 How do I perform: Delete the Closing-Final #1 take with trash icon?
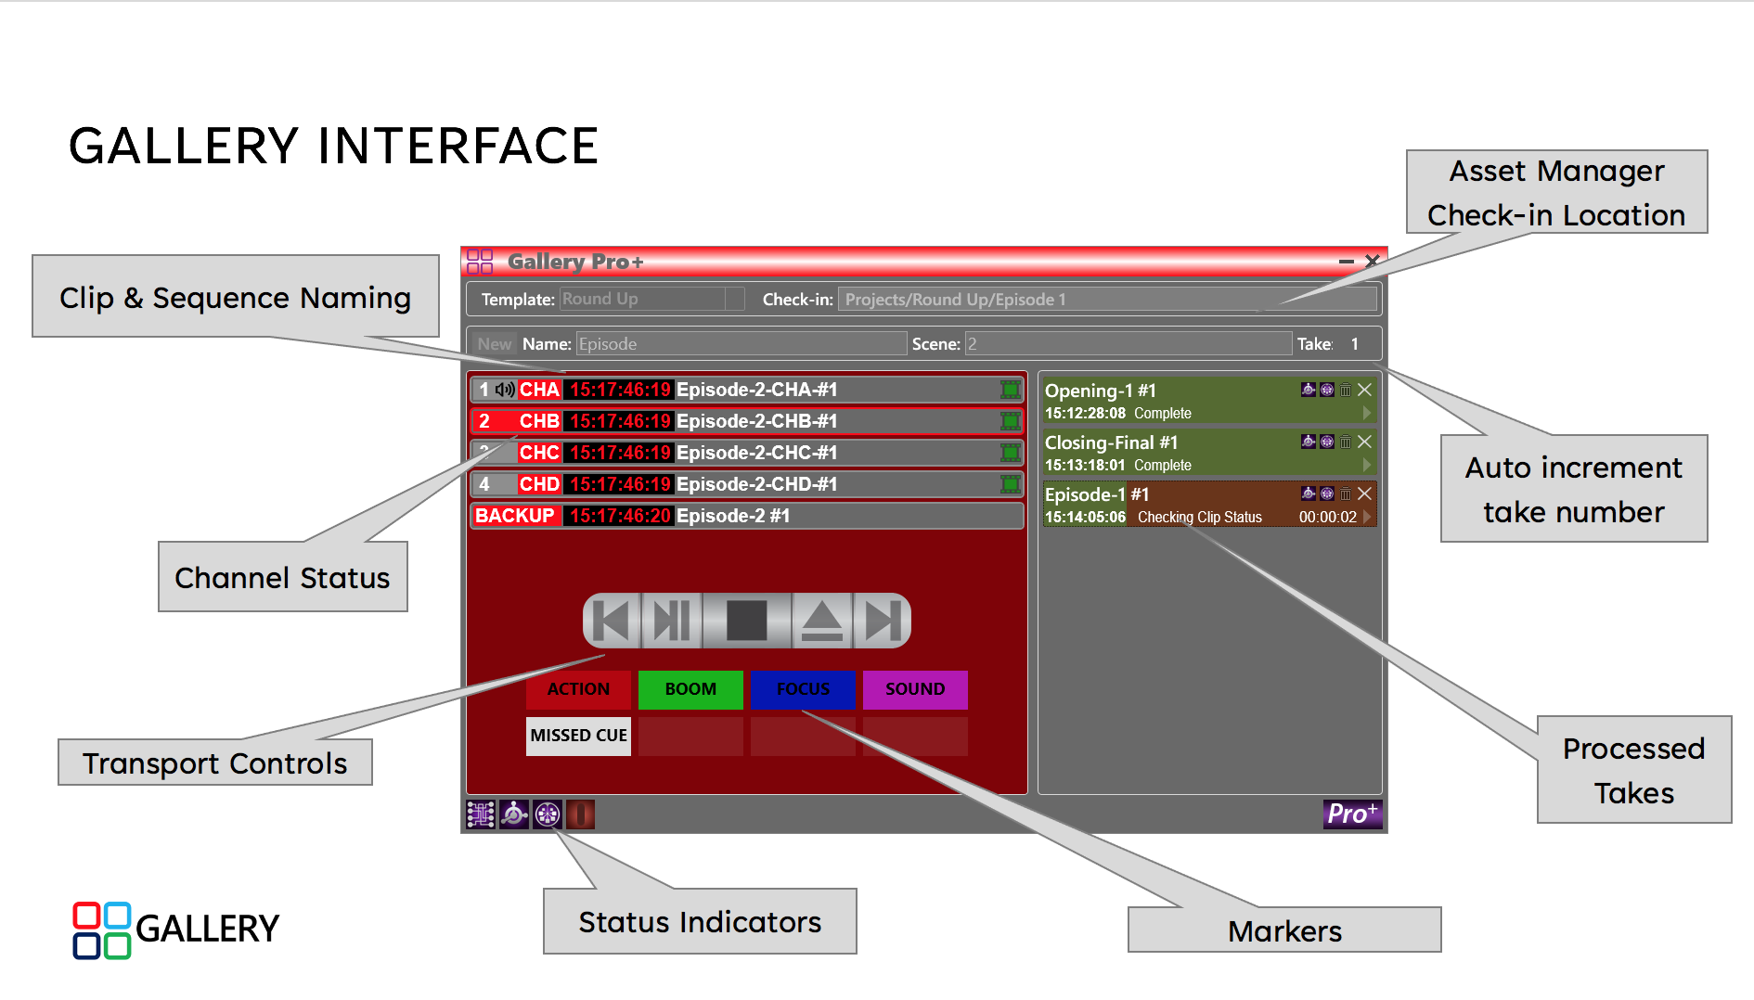pyautogui.click(x=1346, y=442)
